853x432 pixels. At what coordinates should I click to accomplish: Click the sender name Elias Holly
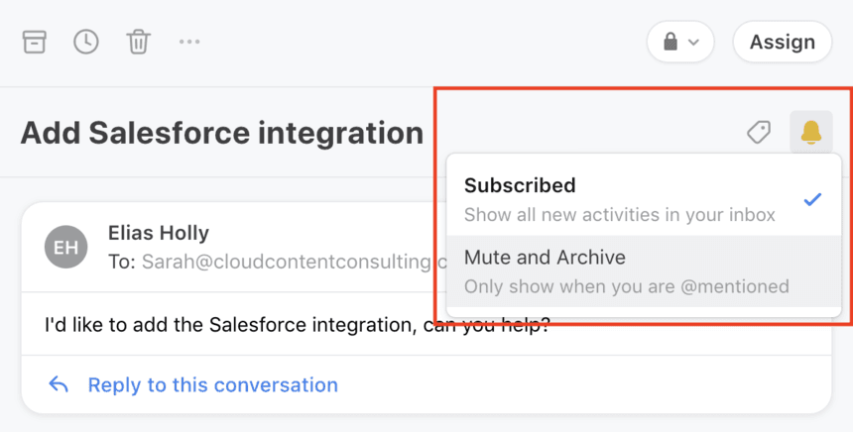pyautogui.click(x=159, y=233)
